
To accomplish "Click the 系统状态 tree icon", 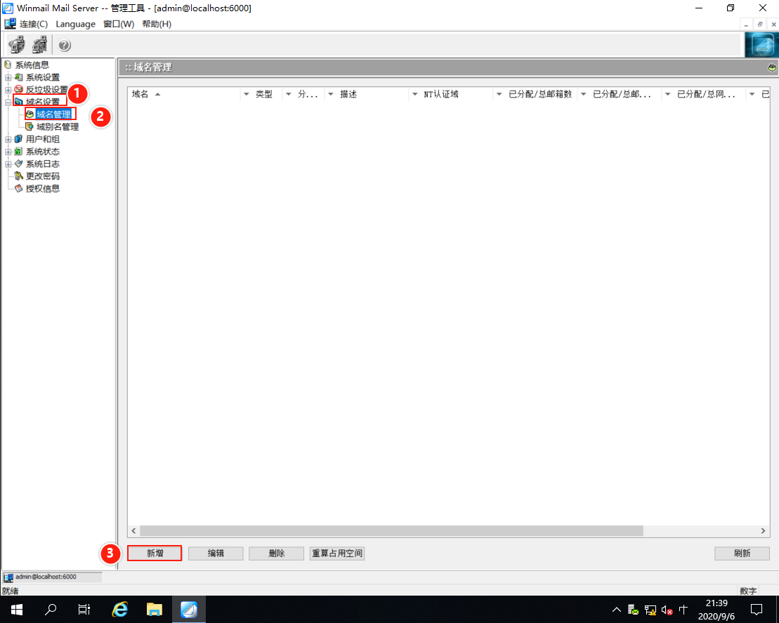I will [x=19, y=152].
